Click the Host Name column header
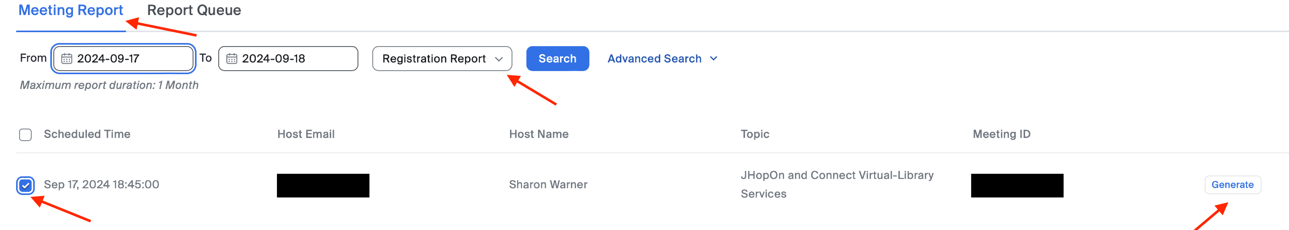 [x=538, y=134]
